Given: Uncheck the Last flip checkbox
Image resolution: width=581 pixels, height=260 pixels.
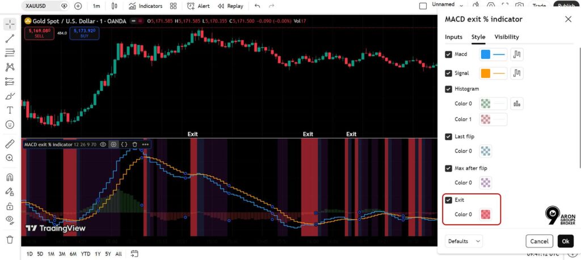Looking at the screenshot, I should (x=448, y=137).
